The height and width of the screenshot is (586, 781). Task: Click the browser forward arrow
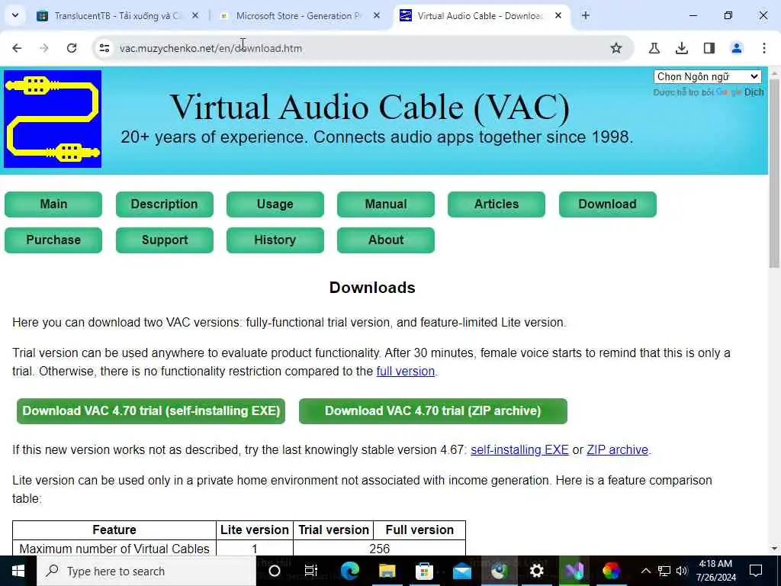(x=44, y=48)
